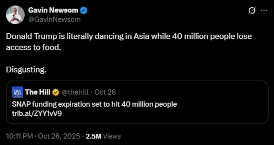Viewport: 274px width, 145px height.
Task: Select the @thehill handle
Action: [75, 92]
